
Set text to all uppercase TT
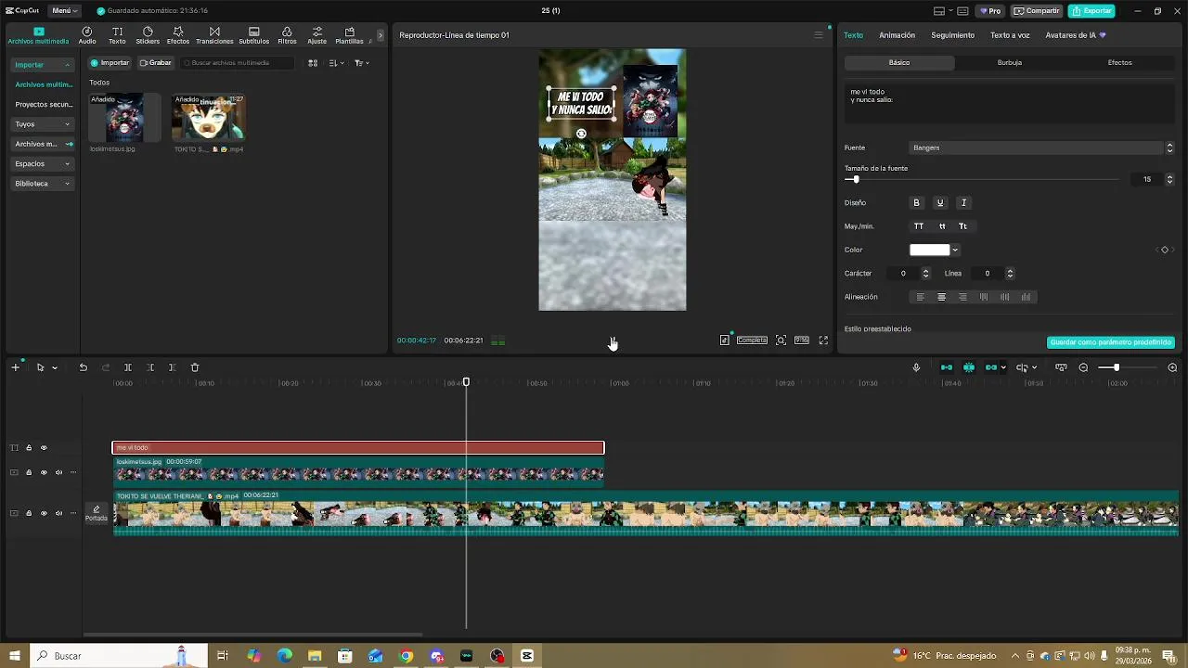pyautogui.click(x=919, y=226)
